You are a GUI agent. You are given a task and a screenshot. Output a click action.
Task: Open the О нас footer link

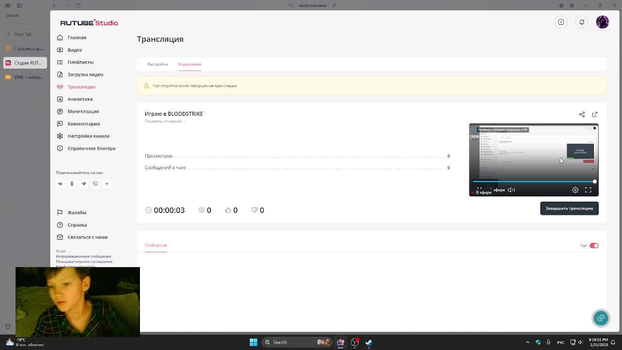coord(61,251)
